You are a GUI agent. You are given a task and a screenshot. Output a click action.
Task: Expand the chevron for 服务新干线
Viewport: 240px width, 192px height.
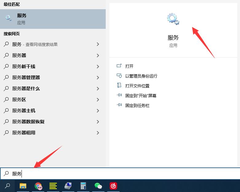pos(98,67)
